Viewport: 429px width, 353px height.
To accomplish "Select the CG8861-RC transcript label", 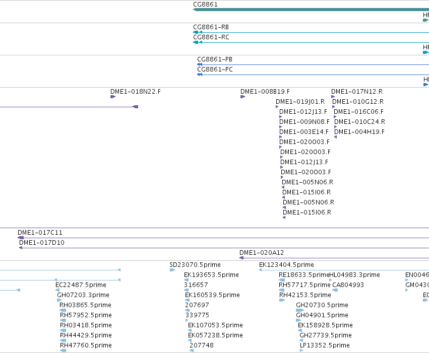I will pos(211,37).
